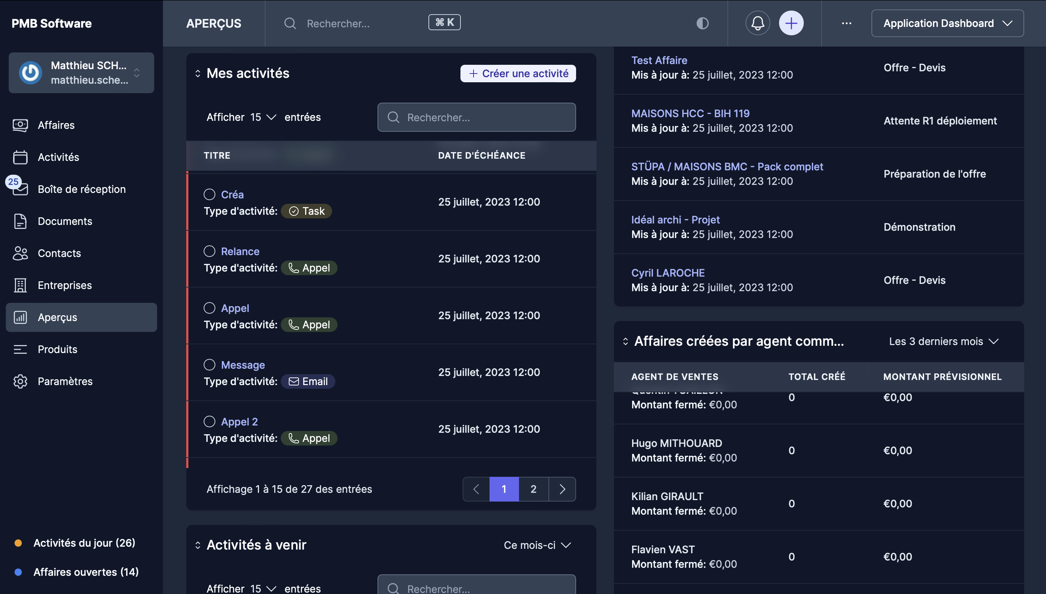Tick the Appel 2 completion circle

tap(209, 421)
